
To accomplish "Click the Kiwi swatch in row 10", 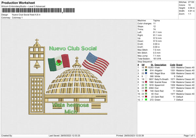I will click(x=146, y=94).
